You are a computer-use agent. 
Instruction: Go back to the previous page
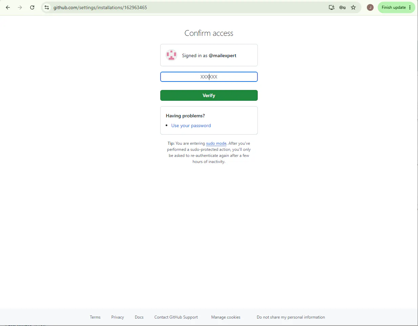tap(8, 7)
